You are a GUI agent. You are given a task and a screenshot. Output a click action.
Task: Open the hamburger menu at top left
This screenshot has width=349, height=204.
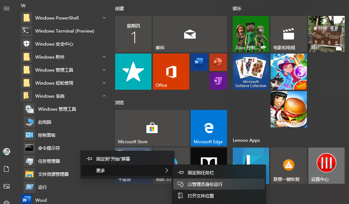pos(7,8)
